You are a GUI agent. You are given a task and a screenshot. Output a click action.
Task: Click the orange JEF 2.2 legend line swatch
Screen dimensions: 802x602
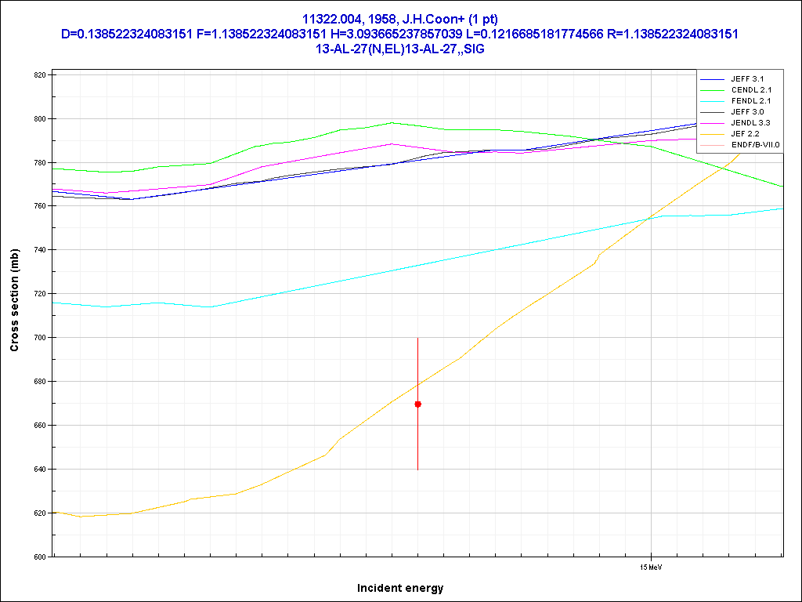click(x=711, y=134)
